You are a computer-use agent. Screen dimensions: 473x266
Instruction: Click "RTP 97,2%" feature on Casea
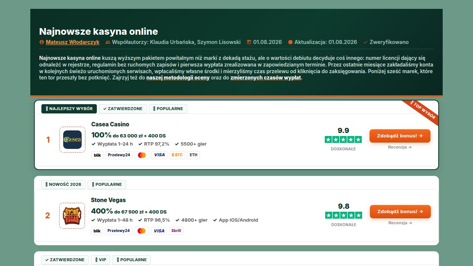tap(154, 144)
